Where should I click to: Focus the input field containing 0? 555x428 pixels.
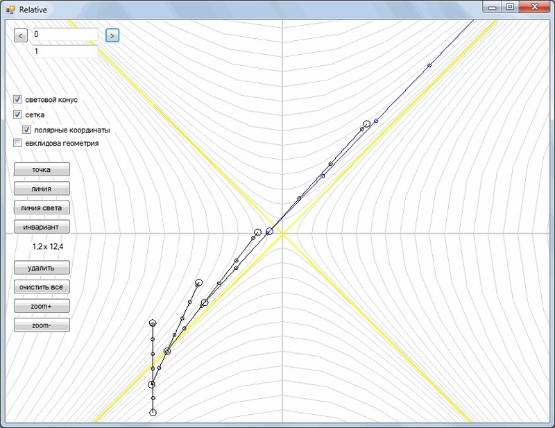click(x=65, y=35)
